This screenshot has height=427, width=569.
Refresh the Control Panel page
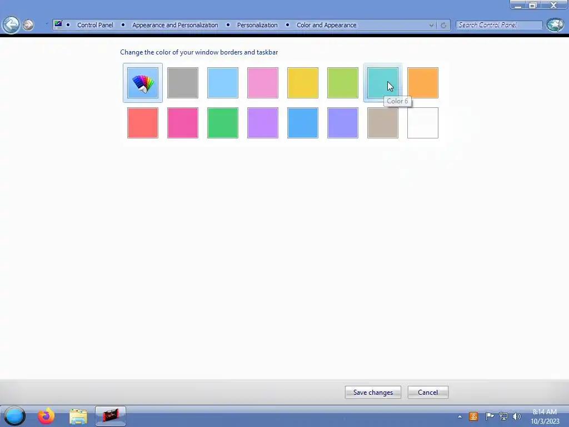pos(443,25)
